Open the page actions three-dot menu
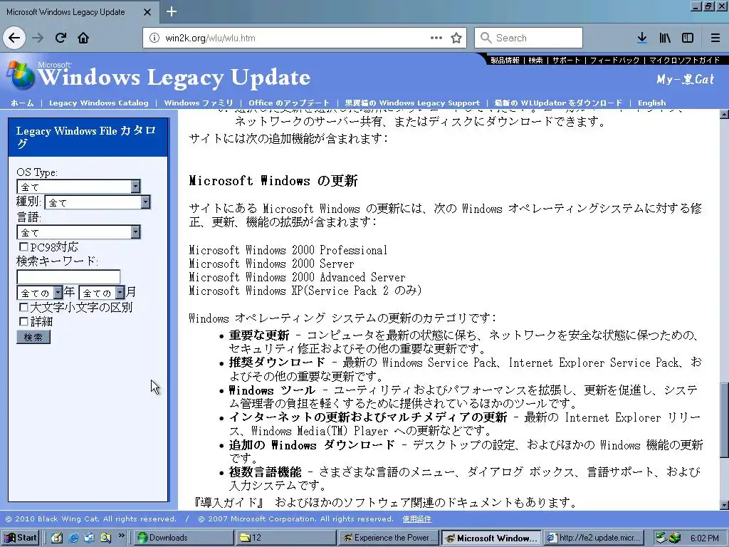The width and height of the screenshot is (729, 547). coord(436,38)
